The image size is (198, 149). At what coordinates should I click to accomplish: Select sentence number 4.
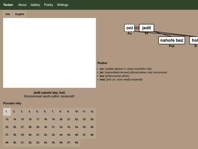pyautogui.click(x=30, y=111)
